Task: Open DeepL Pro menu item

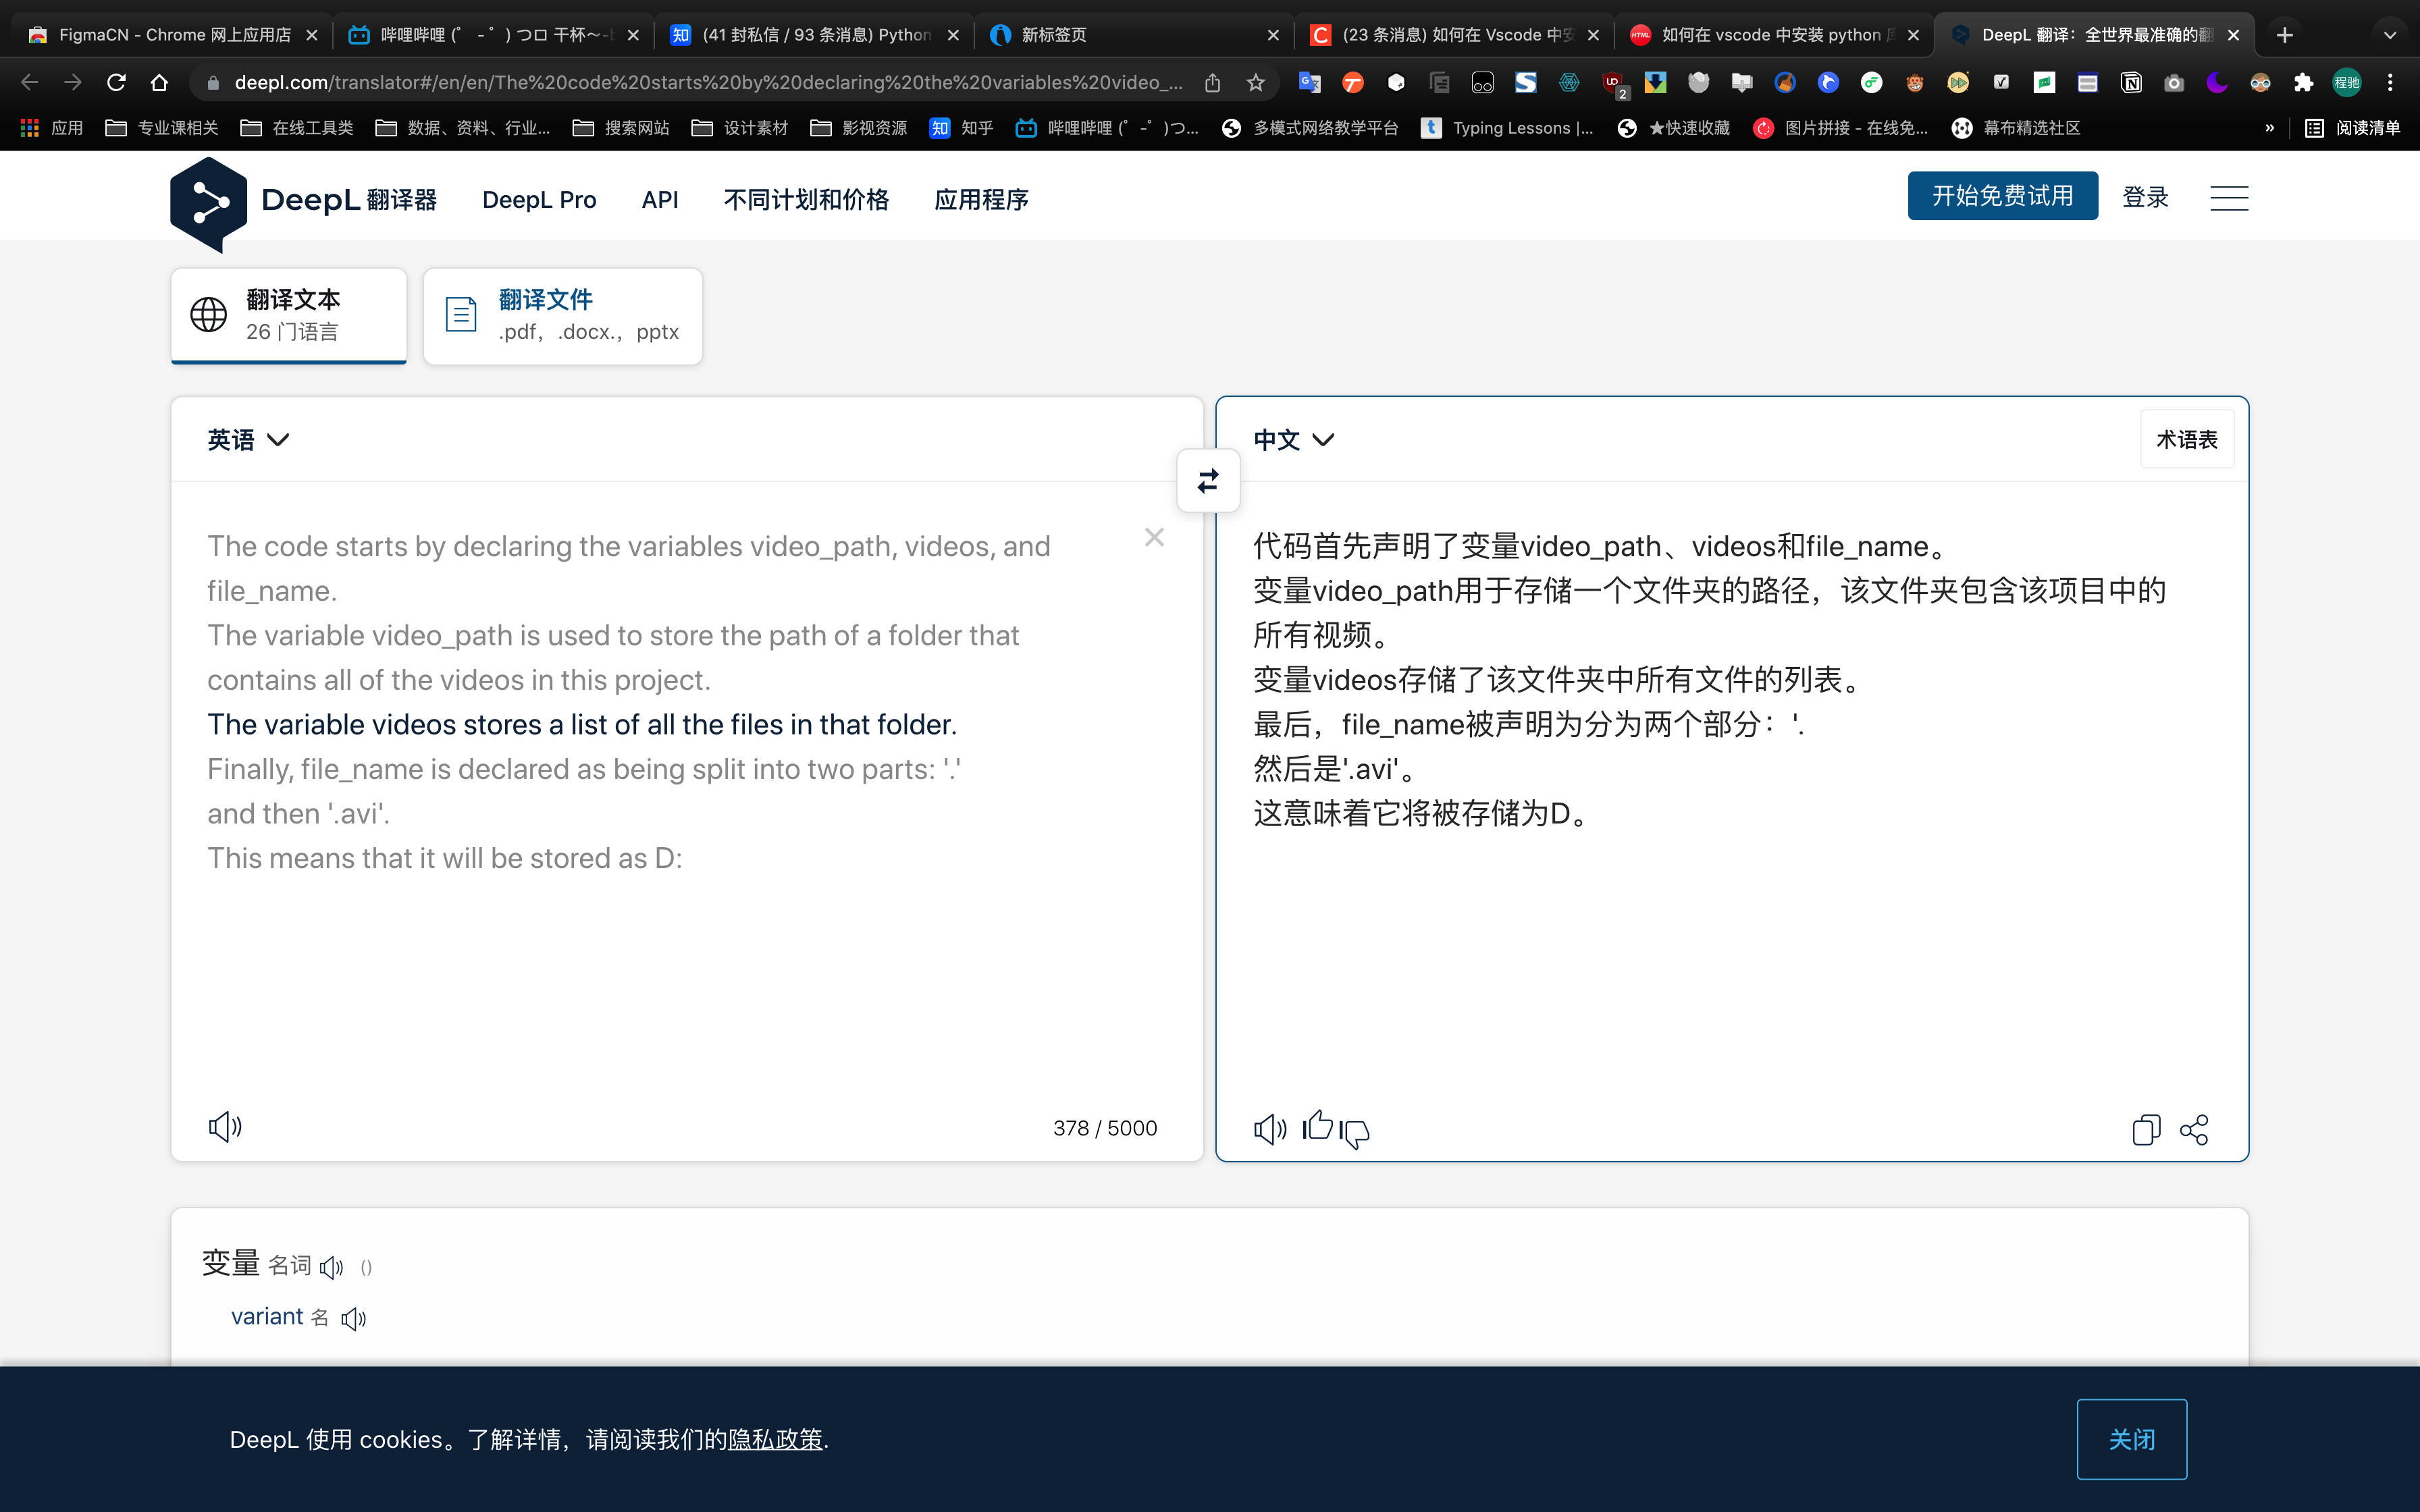Action: (539, 200)
